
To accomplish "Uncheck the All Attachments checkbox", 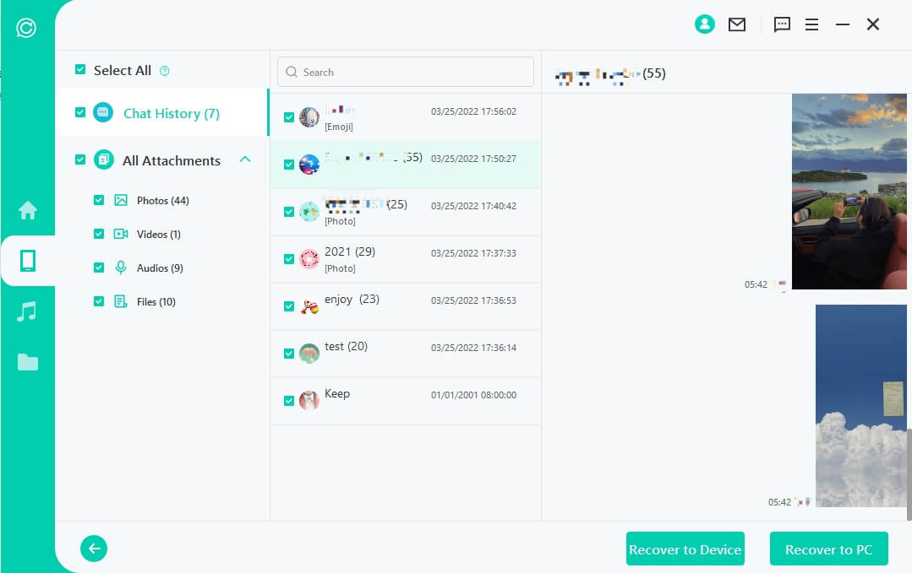I will 80,159.
